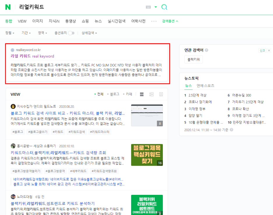
Task: Select the 통합 tab
Action: tap(8, 21)
